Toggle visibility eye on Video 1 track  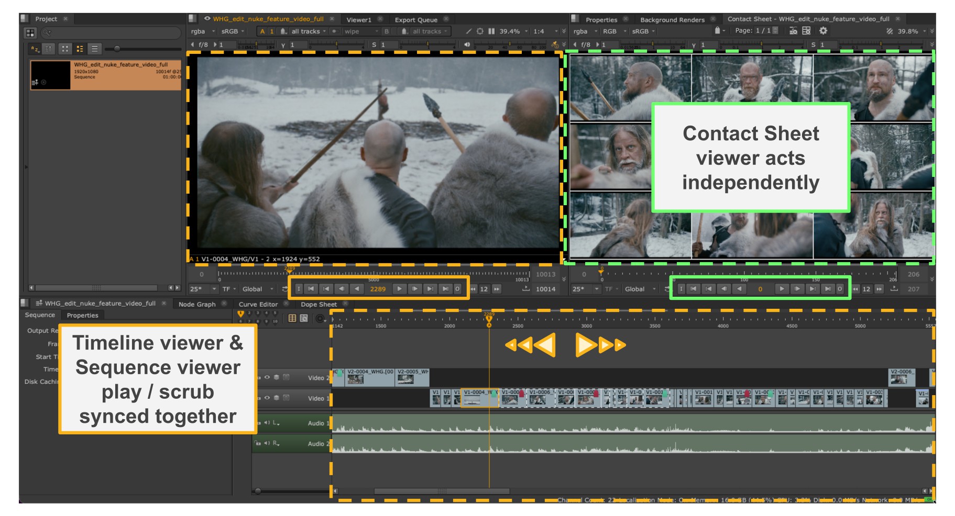[x=267, y=398]
